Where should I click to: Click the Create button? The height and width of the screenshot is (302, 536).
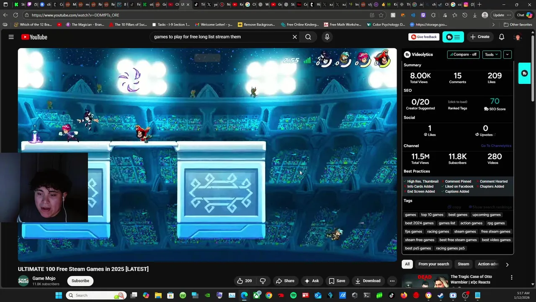480,37
